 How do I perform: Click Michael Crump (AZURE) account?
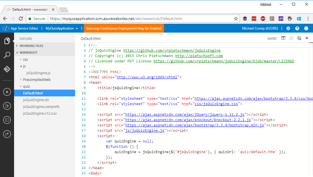click(260, 28)
